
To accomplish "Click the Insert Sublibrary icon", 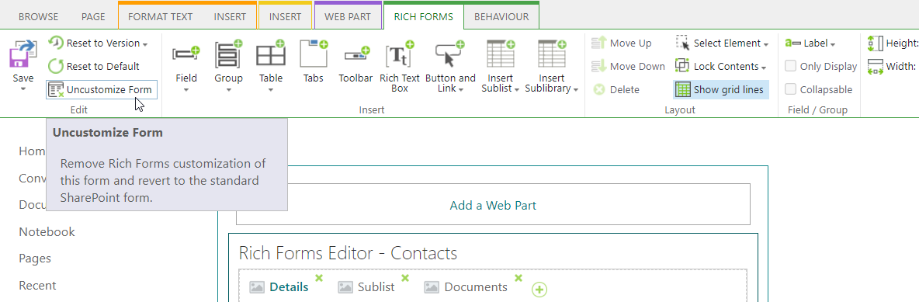I will click(552, 54).
